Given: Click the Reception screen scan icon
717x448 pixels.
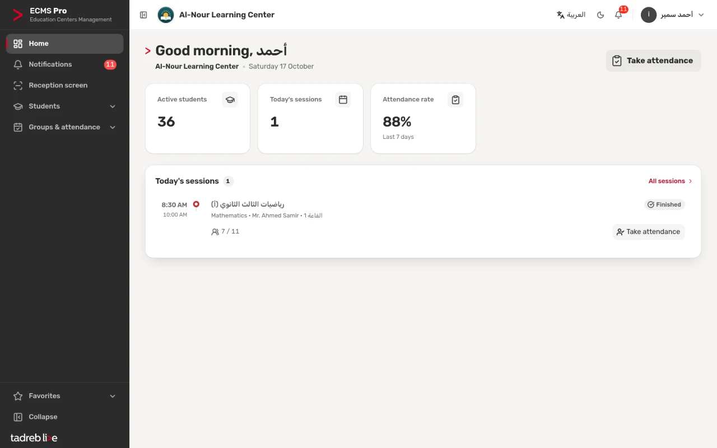Looking at the screenshot, I should [x=18, y=85].
